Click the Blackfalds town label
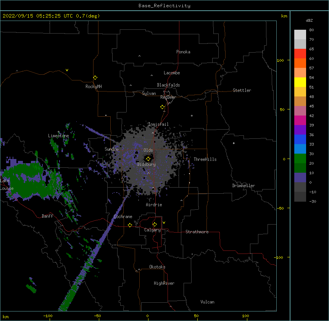 pyautogui.click(x=168, y=85)
